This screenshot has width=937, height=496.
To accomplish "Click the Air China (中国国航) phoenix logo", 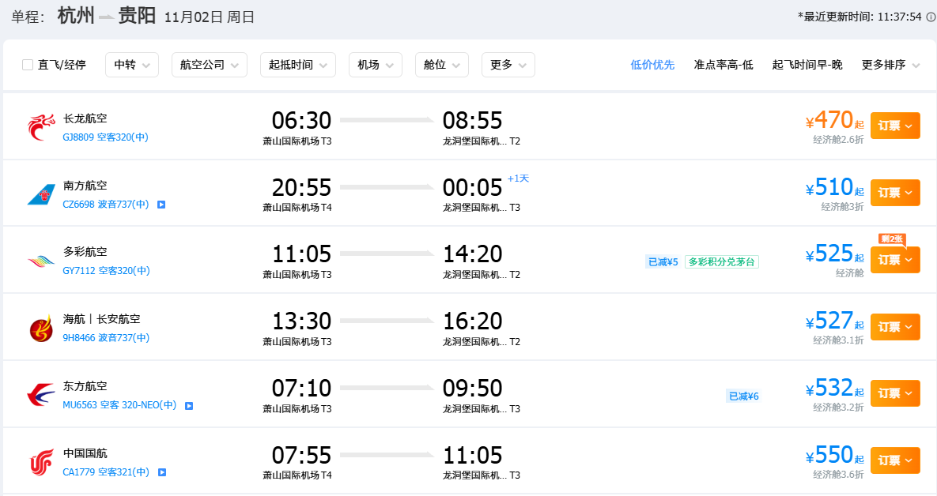I will pos(42,462).
